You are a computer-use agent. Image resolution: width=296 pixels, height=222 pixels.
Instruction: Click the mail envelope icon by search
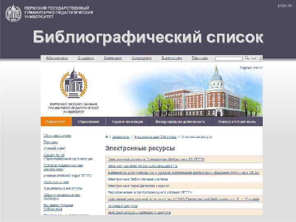click(254, 58)
